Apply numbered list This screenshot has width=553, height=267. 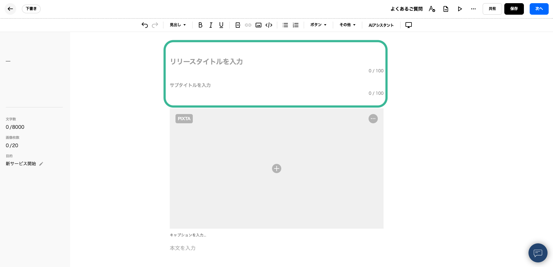pos(296,25)
